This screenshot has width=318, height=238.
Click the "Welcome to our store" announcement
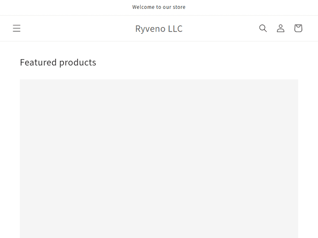coord(159,7)
